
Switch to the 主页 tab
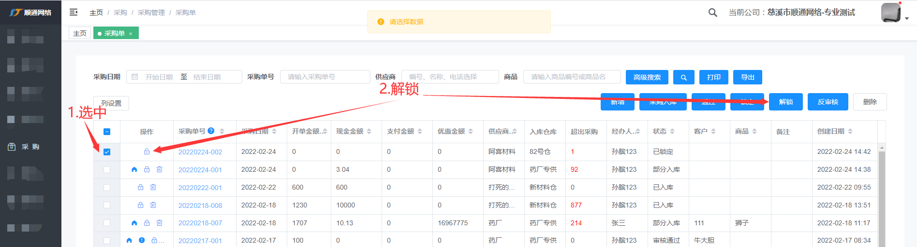coord(80,33)
